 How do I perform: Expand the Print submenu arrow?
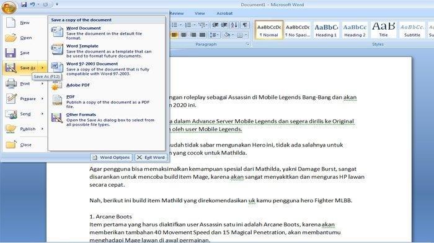43,83
